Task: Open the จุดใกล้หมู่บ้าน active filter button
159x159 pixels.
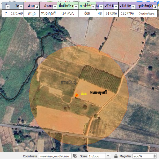Action: pos(155,6)
